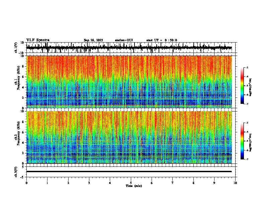The image size is (265, 205).
Task: Click the "-7" label on ch.1 color scale
Action: [247, 104]
